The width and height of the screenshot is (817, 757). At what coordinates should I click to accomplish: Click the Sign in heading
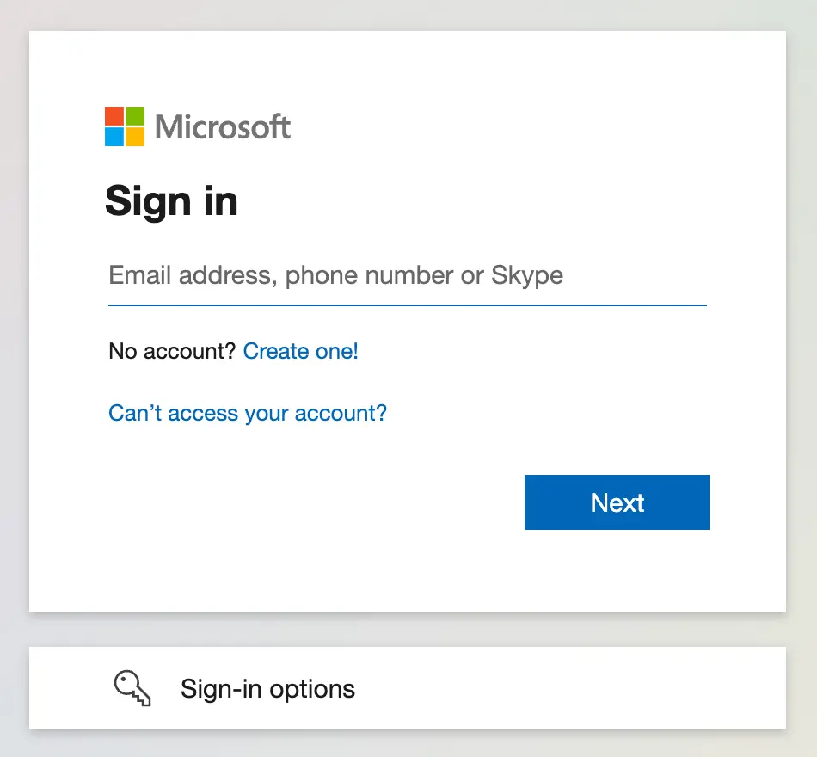coord(171,200)
